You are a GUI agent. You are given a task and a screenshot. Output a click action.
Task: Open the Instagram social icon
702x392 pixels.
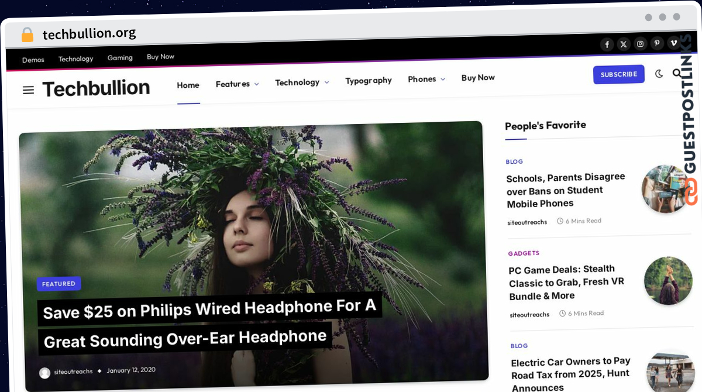click(x=641, y=44)
